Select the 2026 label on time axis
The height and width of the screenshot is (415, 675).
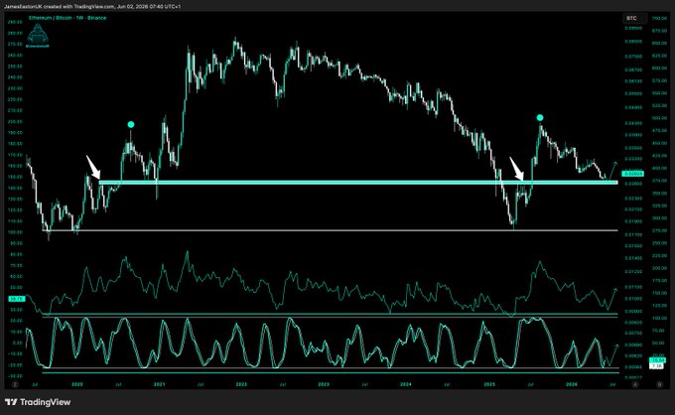pos(571,384)
